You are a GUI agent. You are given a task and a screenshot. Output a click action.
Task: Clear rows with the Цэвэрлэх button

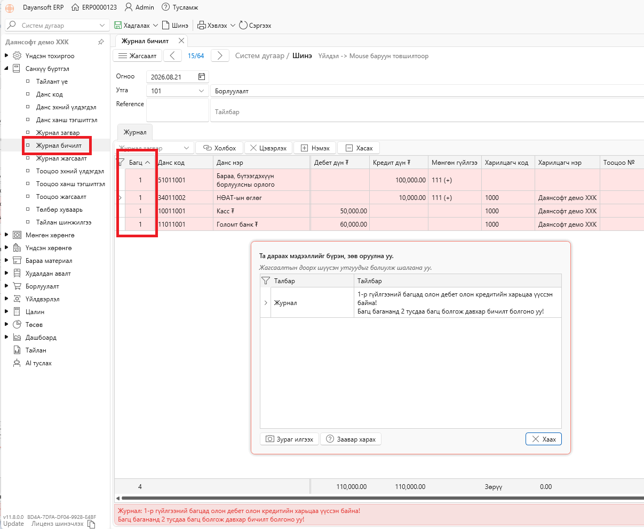268,148
